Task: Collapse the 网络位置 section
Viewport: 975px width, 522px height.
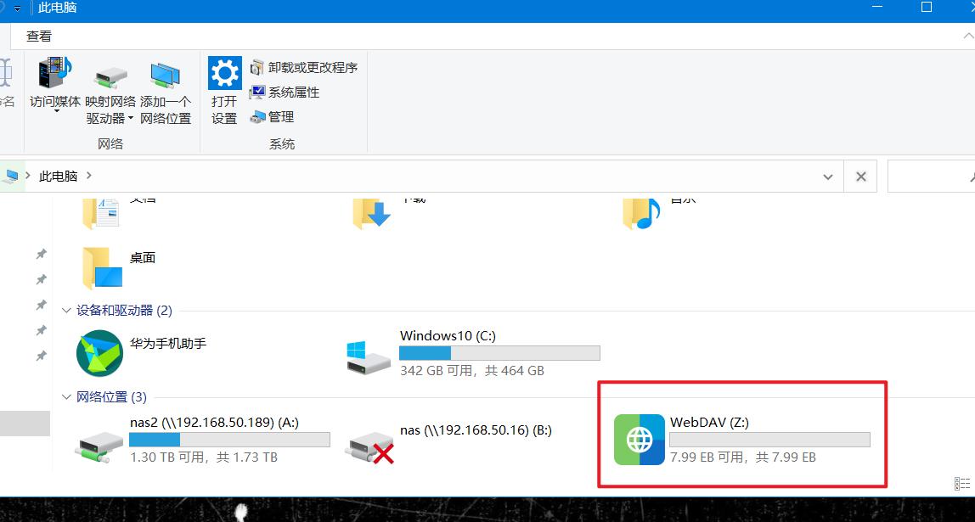Action: pos(66,396)
